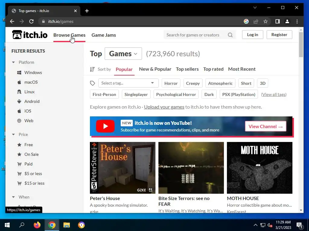Viewport: 309px width, 231px height.
Task: Filter by $15 or less
Action: pyautogui.click(x=31, y=183)
